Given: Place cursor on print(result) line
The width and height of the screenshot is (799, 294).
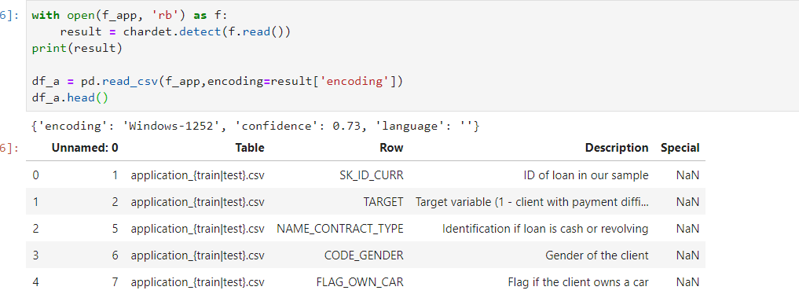Looking at the screenshot, I should [63, 48].
